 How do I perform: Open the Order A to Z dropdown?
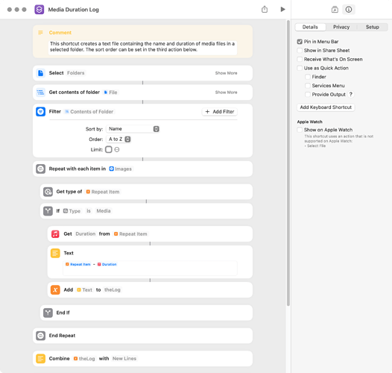tap(118, 140)
